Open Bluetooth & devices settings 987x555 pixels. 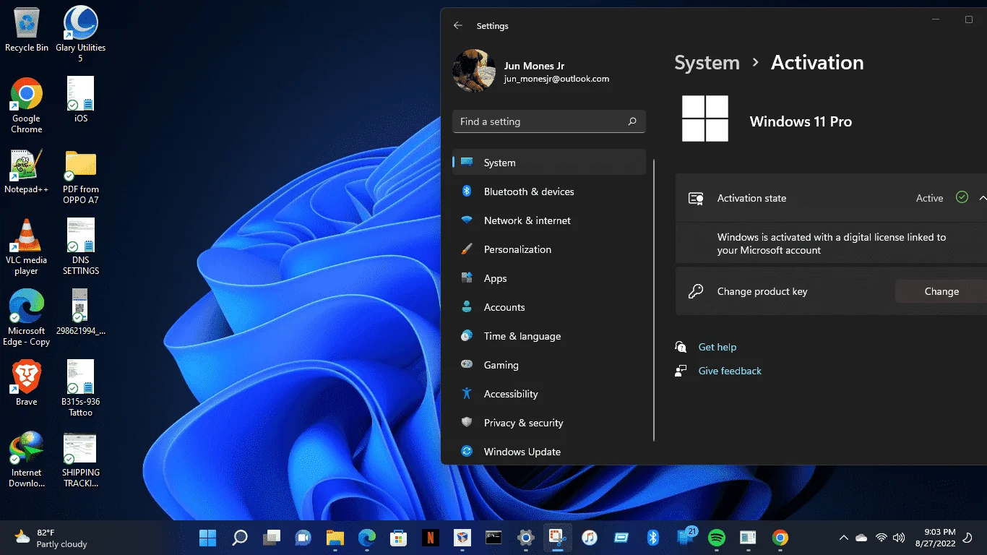click(549, 192)
